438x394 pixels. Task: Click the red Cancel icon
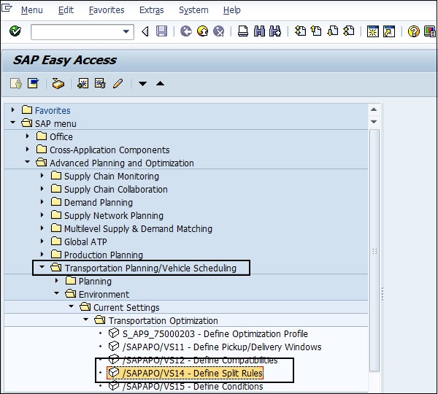point(218,31)
